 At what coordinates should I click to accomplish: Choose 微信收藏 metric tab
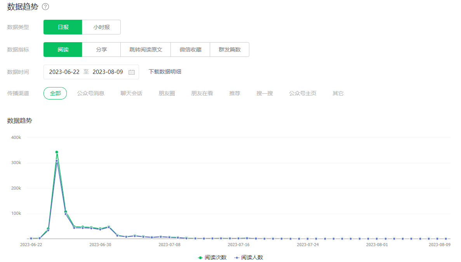(x=190, y=50)
